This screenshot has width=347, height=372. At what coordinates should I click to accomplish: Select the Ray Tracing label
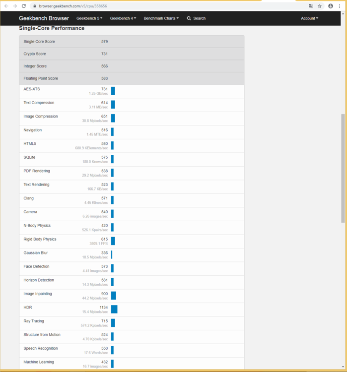click(x=34, y=321)
